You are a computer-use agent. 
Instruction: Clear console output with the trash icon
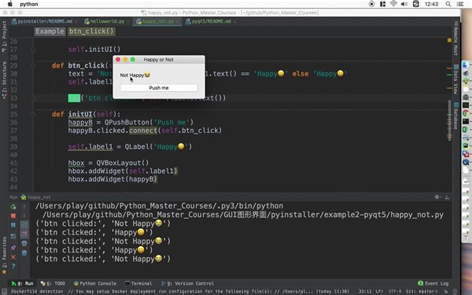click(x=24, y=253)
